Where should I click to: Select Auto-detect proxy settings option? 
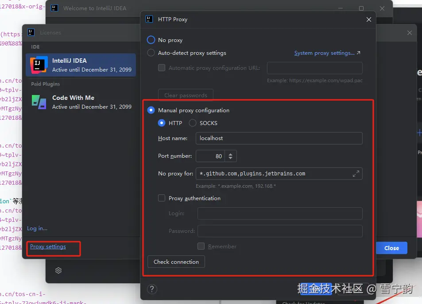click(151, 53)
